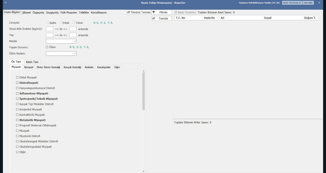Open the Fizik Muayene tab
The width and height of the screenshot is (326, 173).
[x=69, y=12]
